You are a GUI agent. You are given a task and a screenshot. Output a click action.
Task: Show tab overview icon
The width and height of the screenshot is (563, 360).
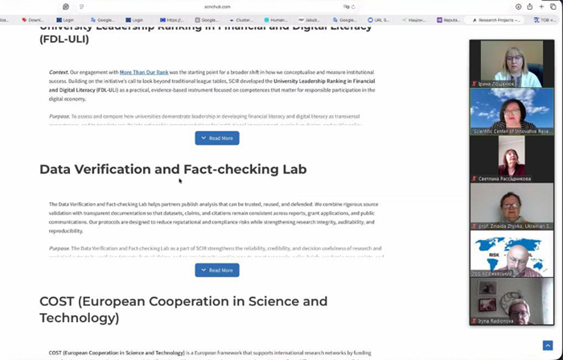click(x=553, y=6)
